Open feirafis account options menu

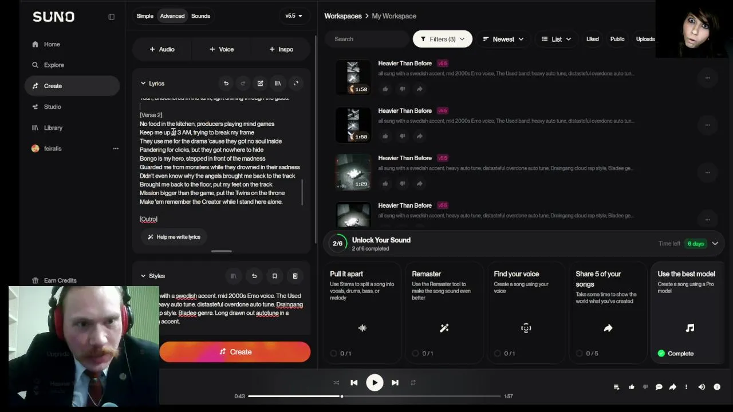click(x=116, y=149)
